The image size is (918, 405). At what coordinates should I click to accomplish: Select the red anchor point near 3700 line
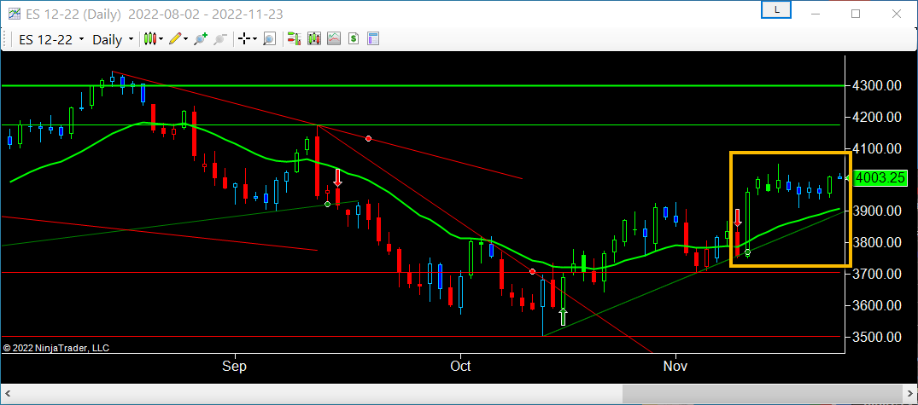click(532, 272)
